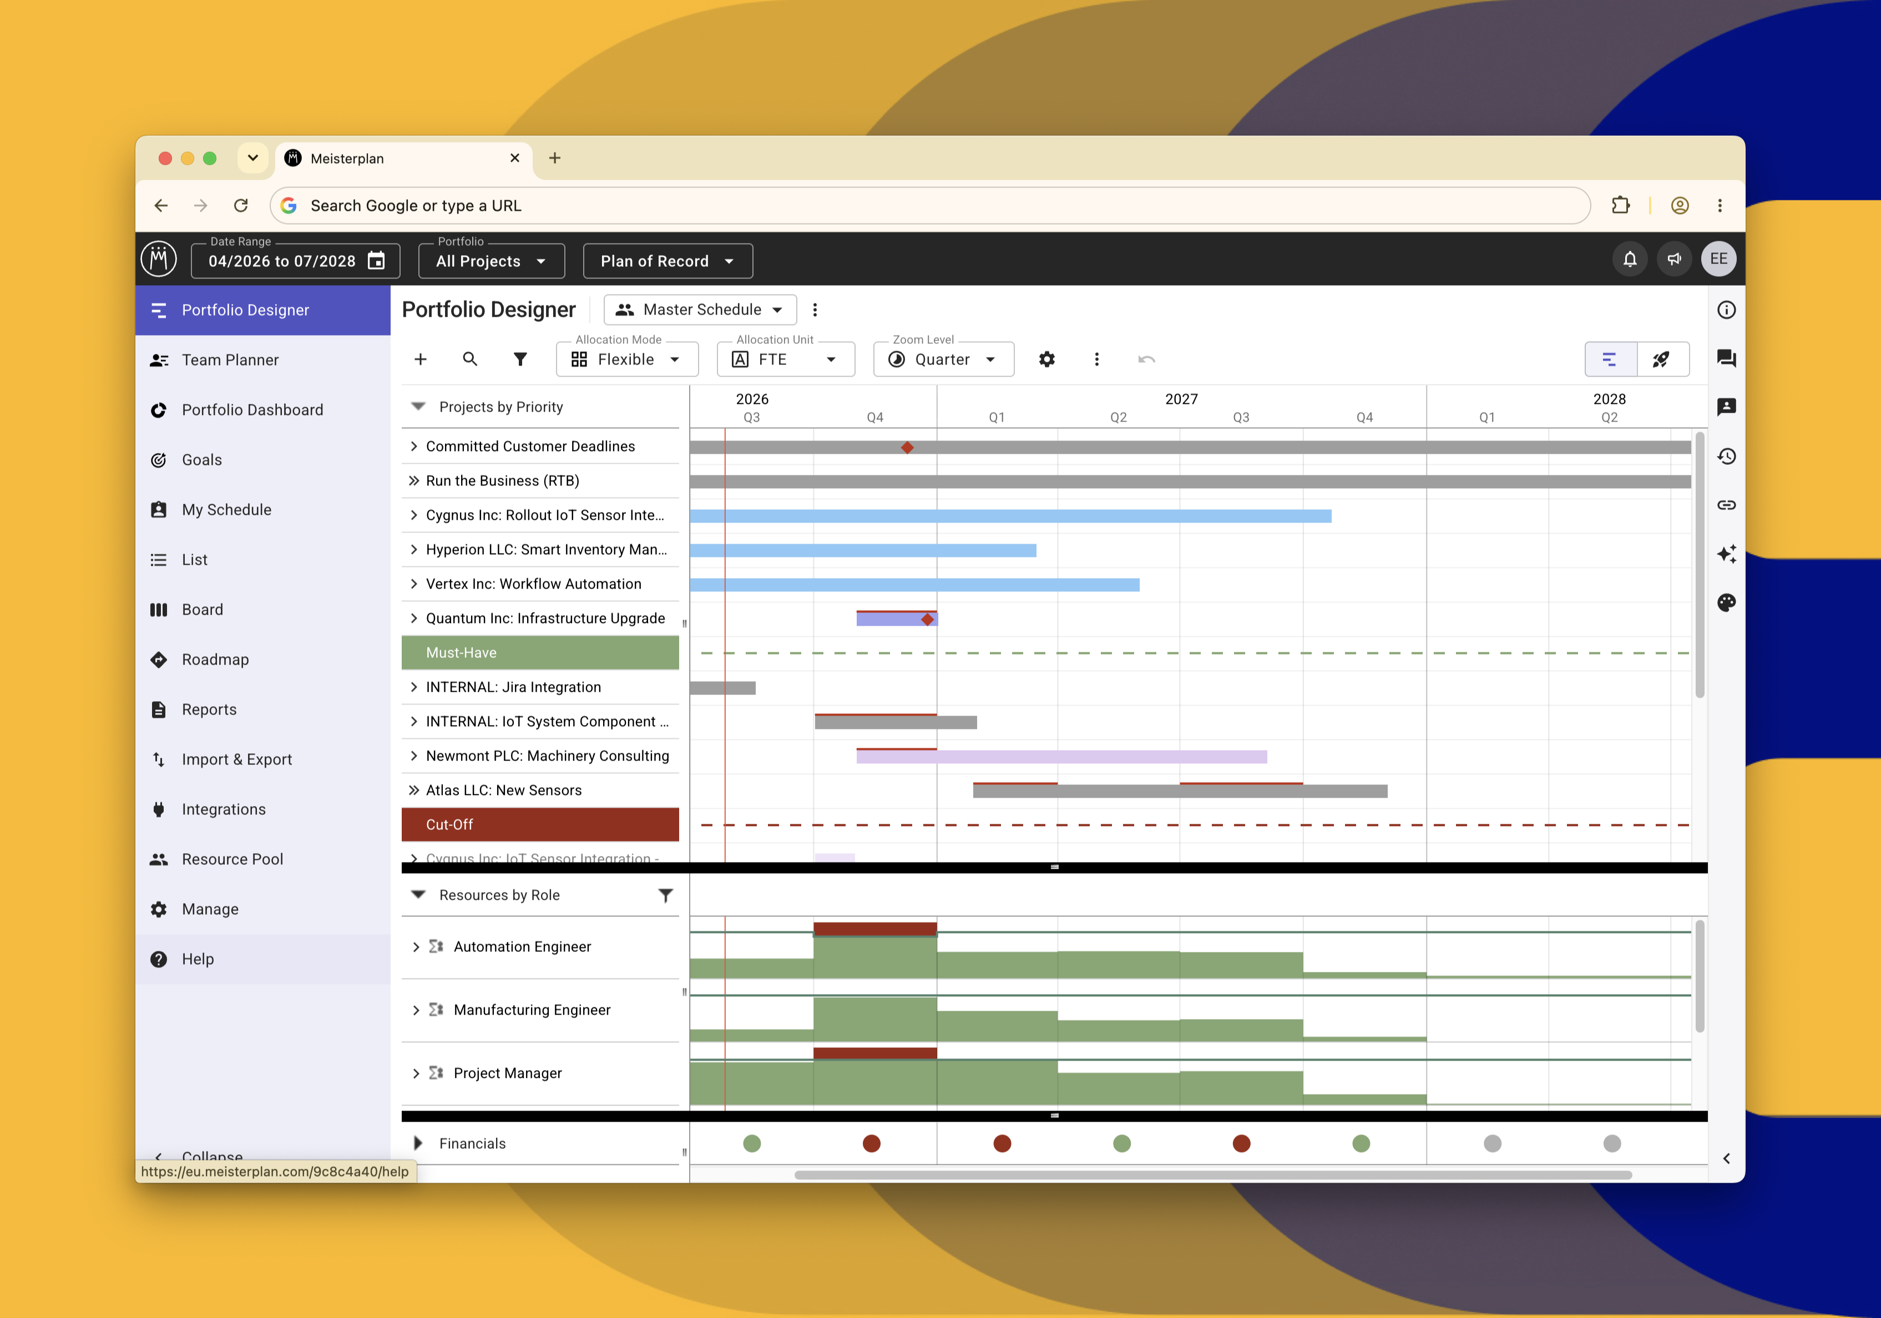Open the Master Schedule view dropdown
The width and height of the screenshot is (1881, 1318).
(700, 310)
